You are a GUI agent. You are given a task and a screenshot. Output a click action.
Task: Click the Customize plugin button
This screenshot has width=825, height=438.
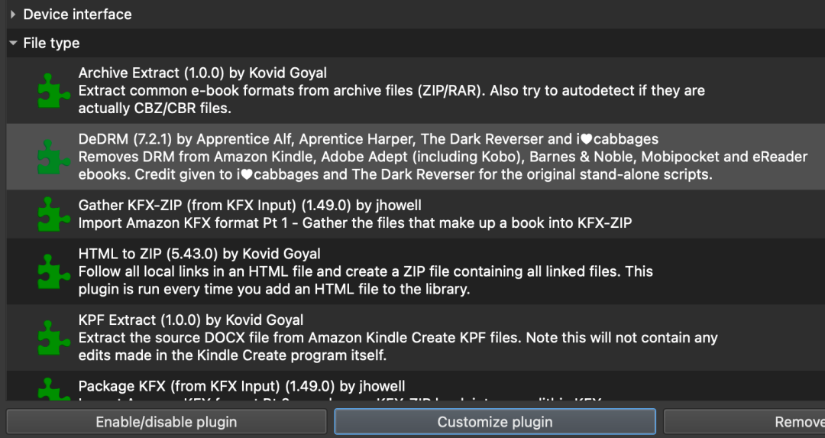(x=495, y=422)
